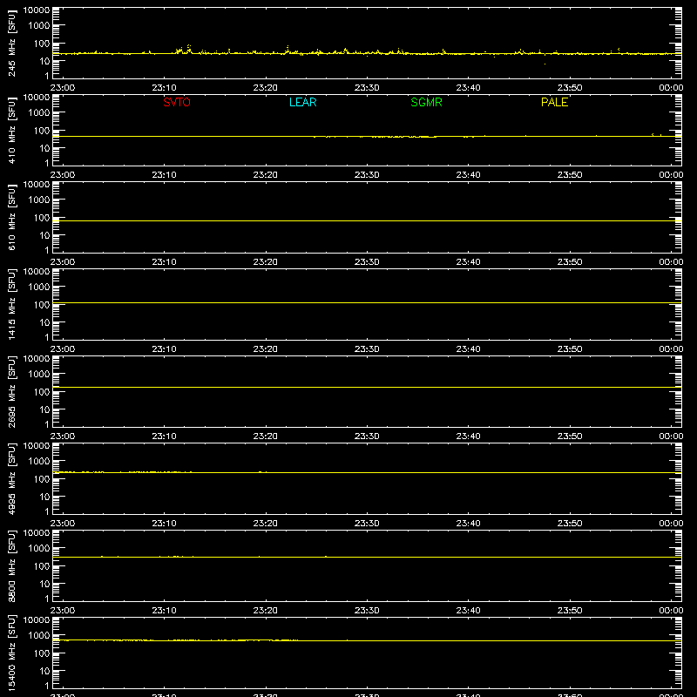Click 23:10 time label below 245 MHz plot
Image resolution: width=697 pixels, height=697 pixels.
coord(164,88)
